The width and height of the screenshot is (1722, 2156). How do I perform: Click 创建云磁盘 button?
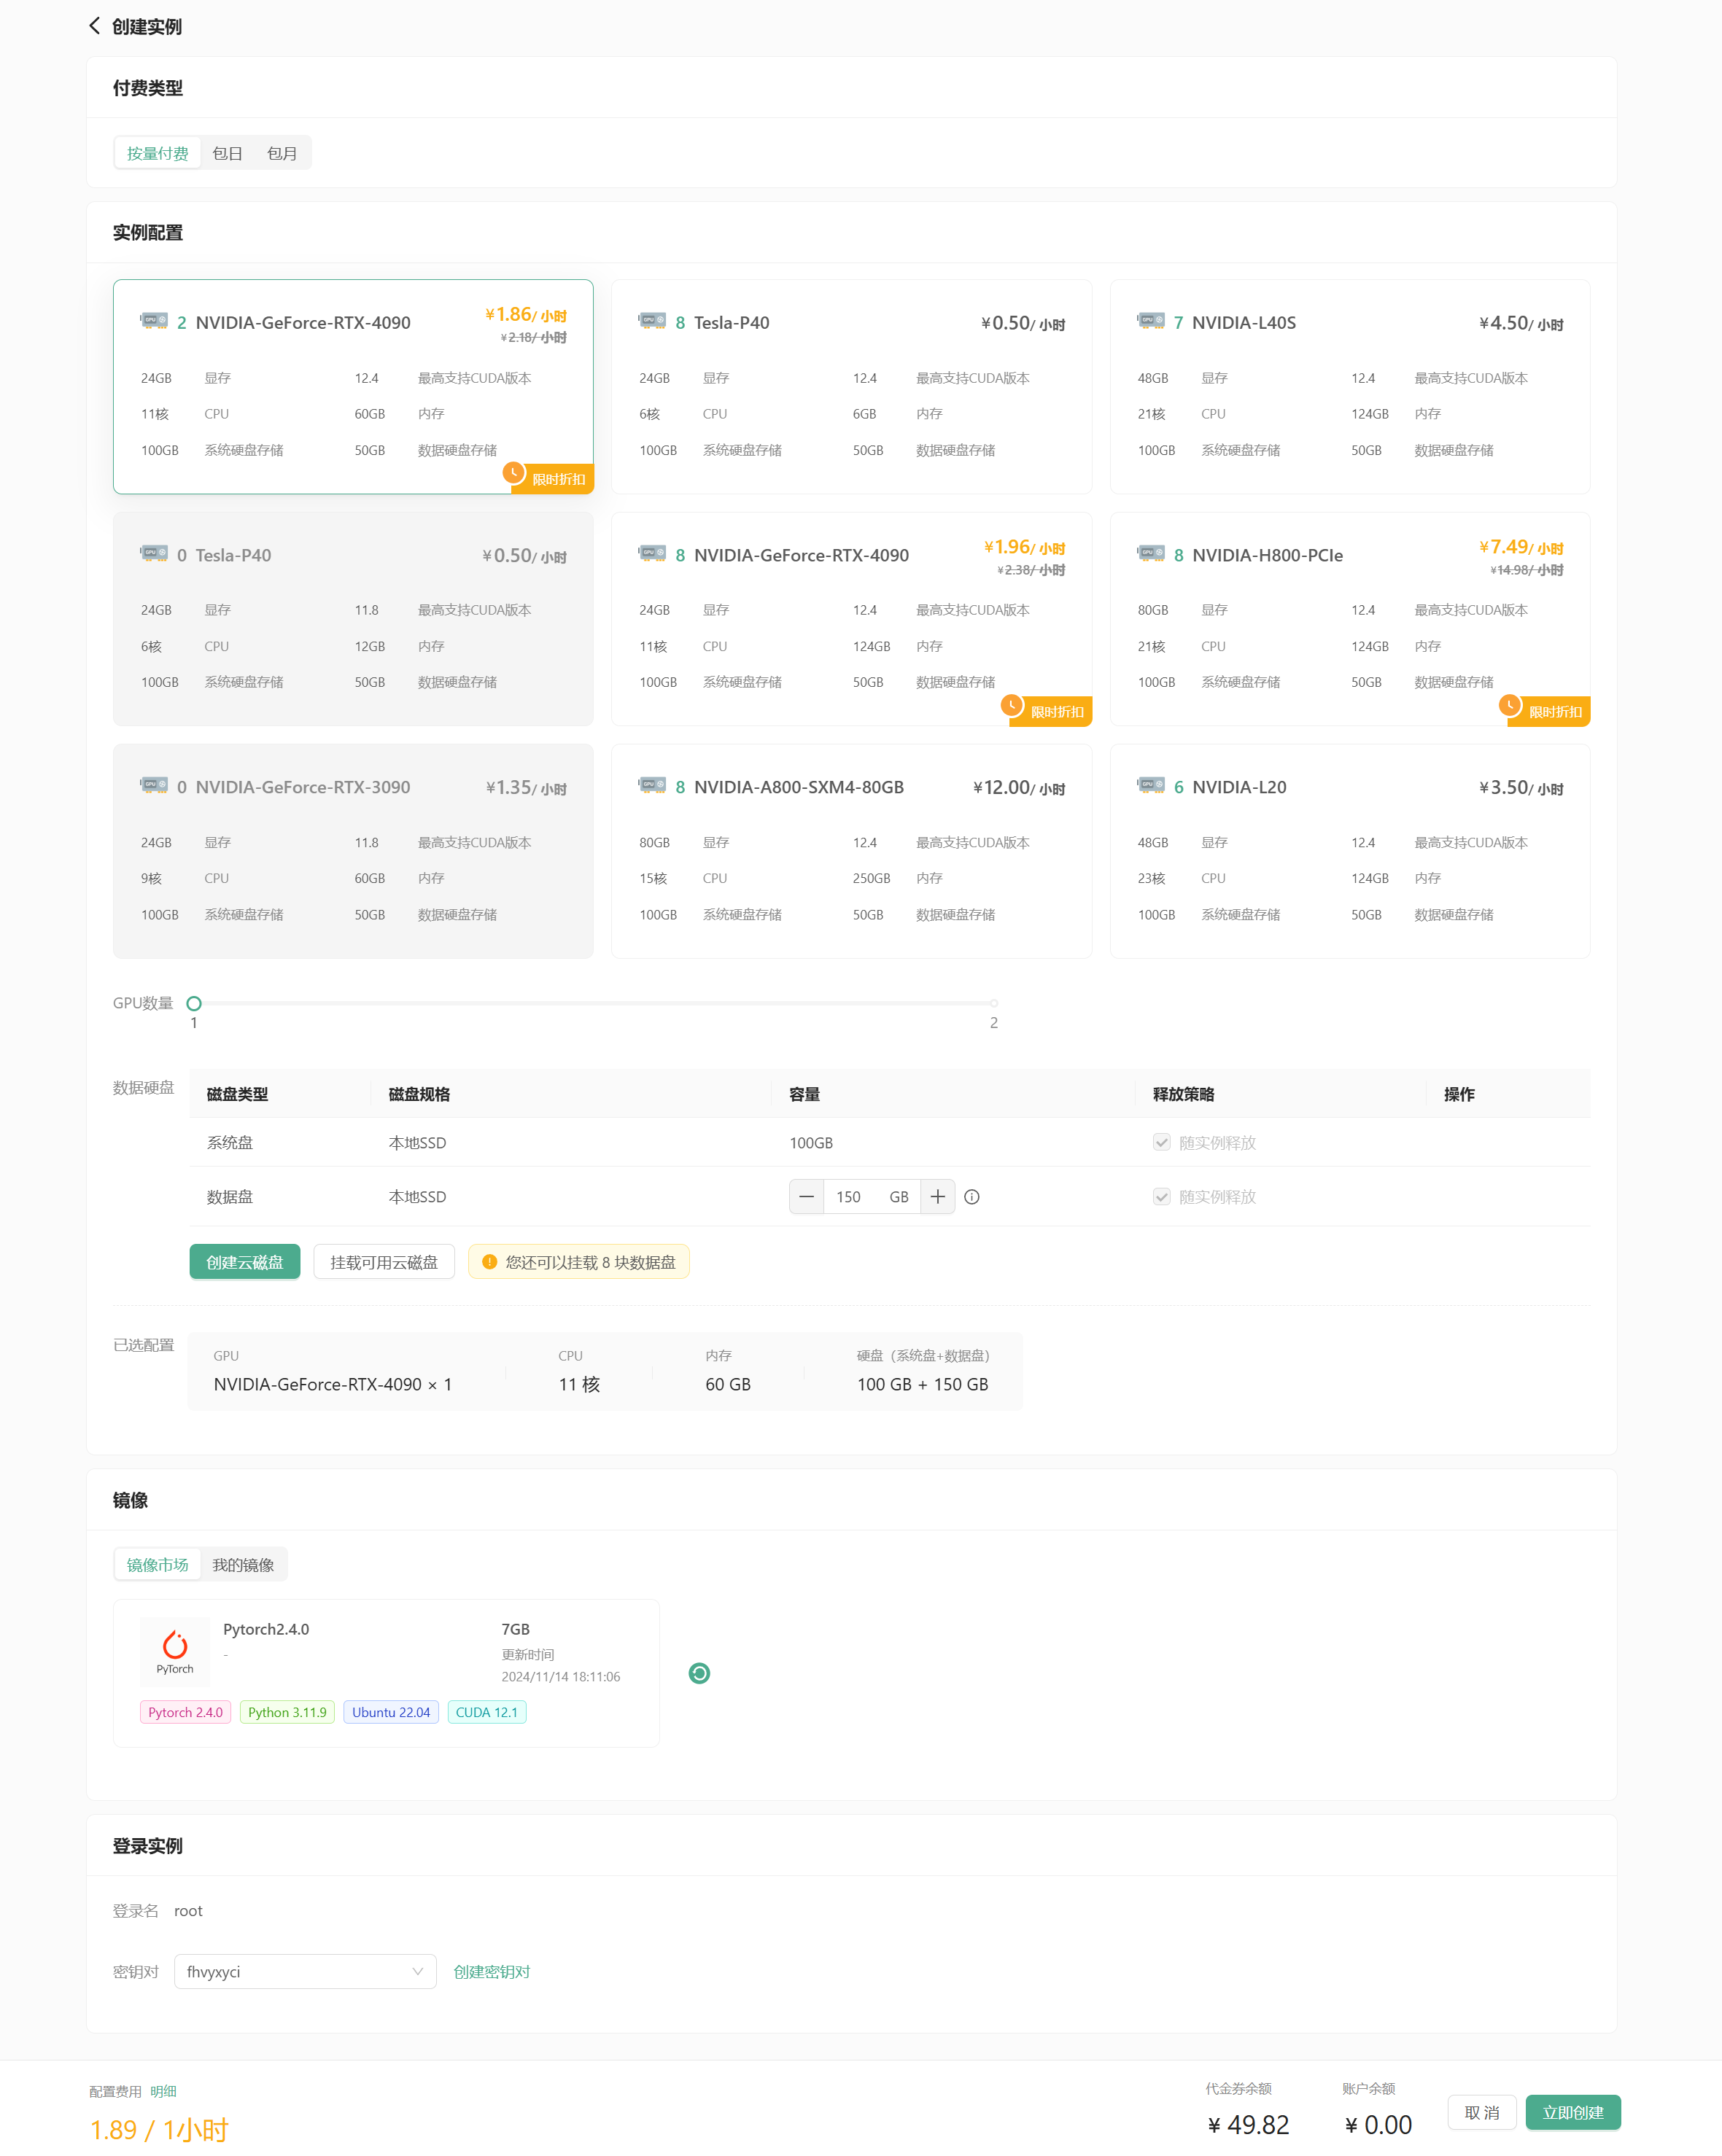pos(245,1262)
